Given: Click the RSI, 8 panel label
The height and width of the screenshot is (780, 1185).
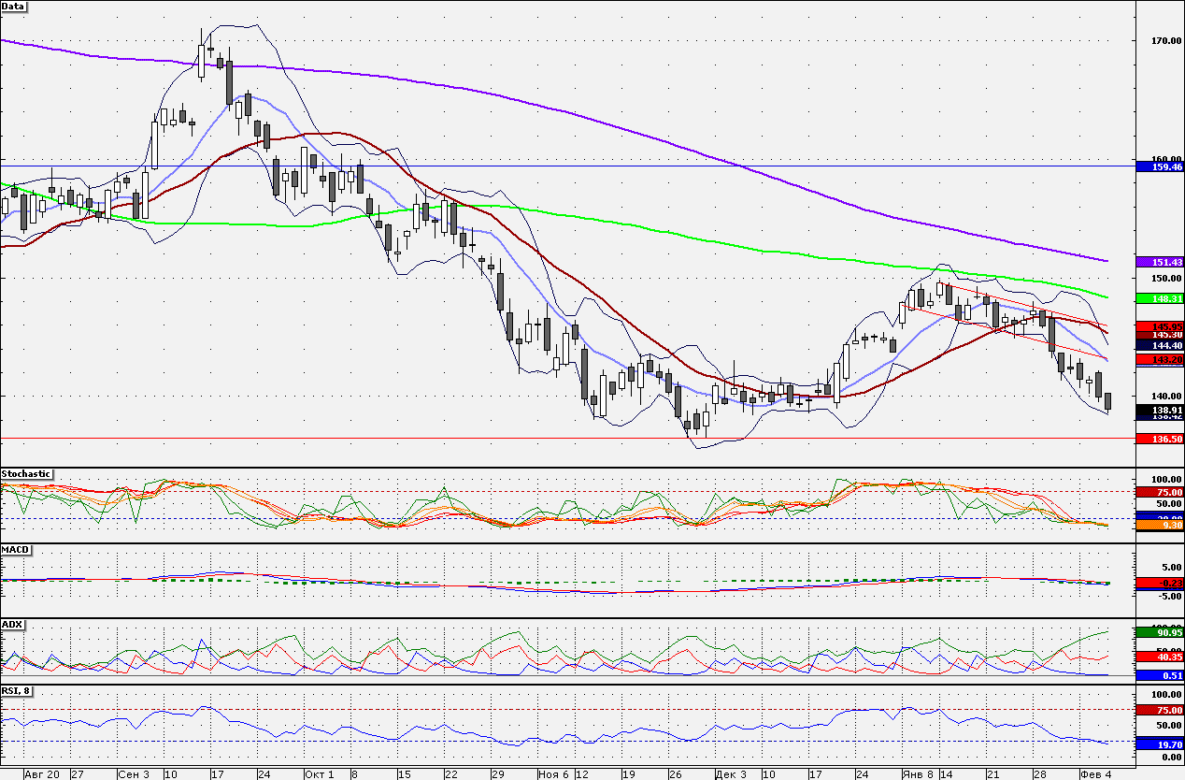Looking at the screenshot, I should coord(18,691).
